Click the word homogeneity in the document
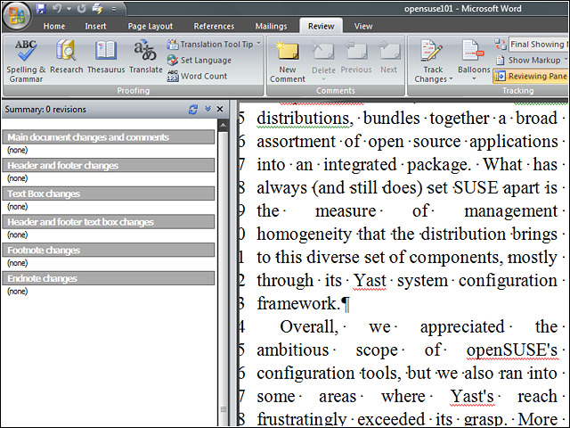The width and height of the screenshot is (570, 428). (304, 235)
